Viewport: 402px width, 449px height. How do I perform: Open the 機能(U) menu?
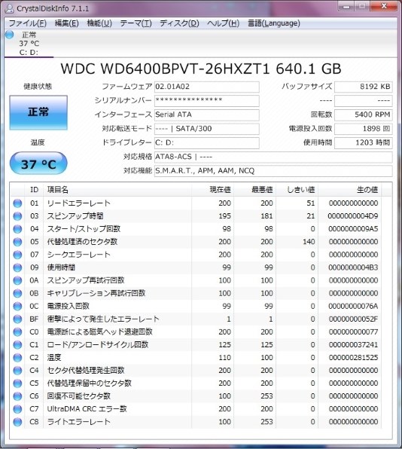(99, 23)
